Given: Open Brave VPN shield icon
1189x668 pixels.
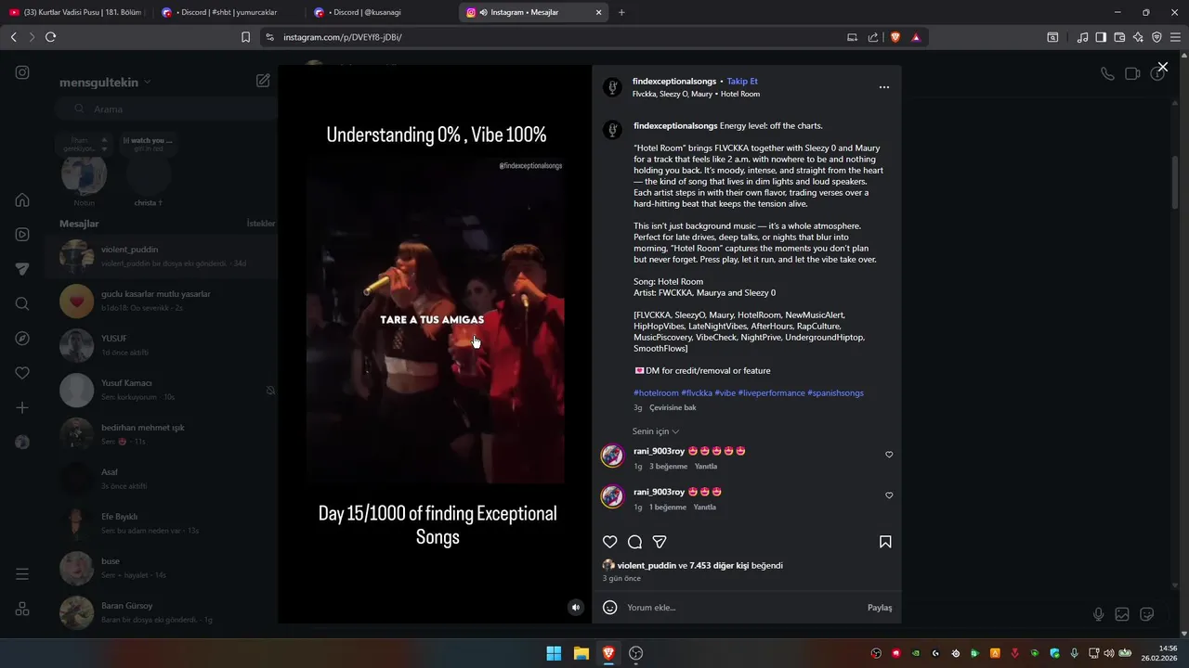Looking at the screenshot, I should point(1156,37).
